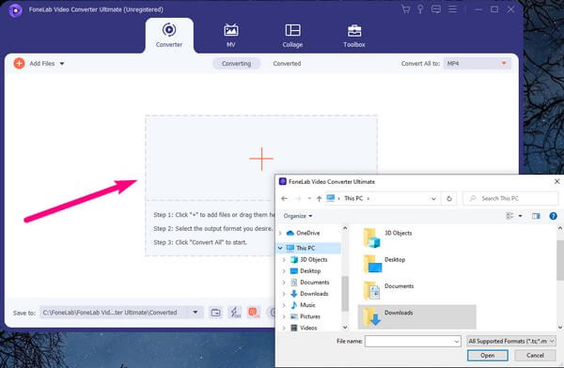This screenshot has height=368, width=564.
Task: Select Documents in the navigation tree
Action: click(314, 283)
